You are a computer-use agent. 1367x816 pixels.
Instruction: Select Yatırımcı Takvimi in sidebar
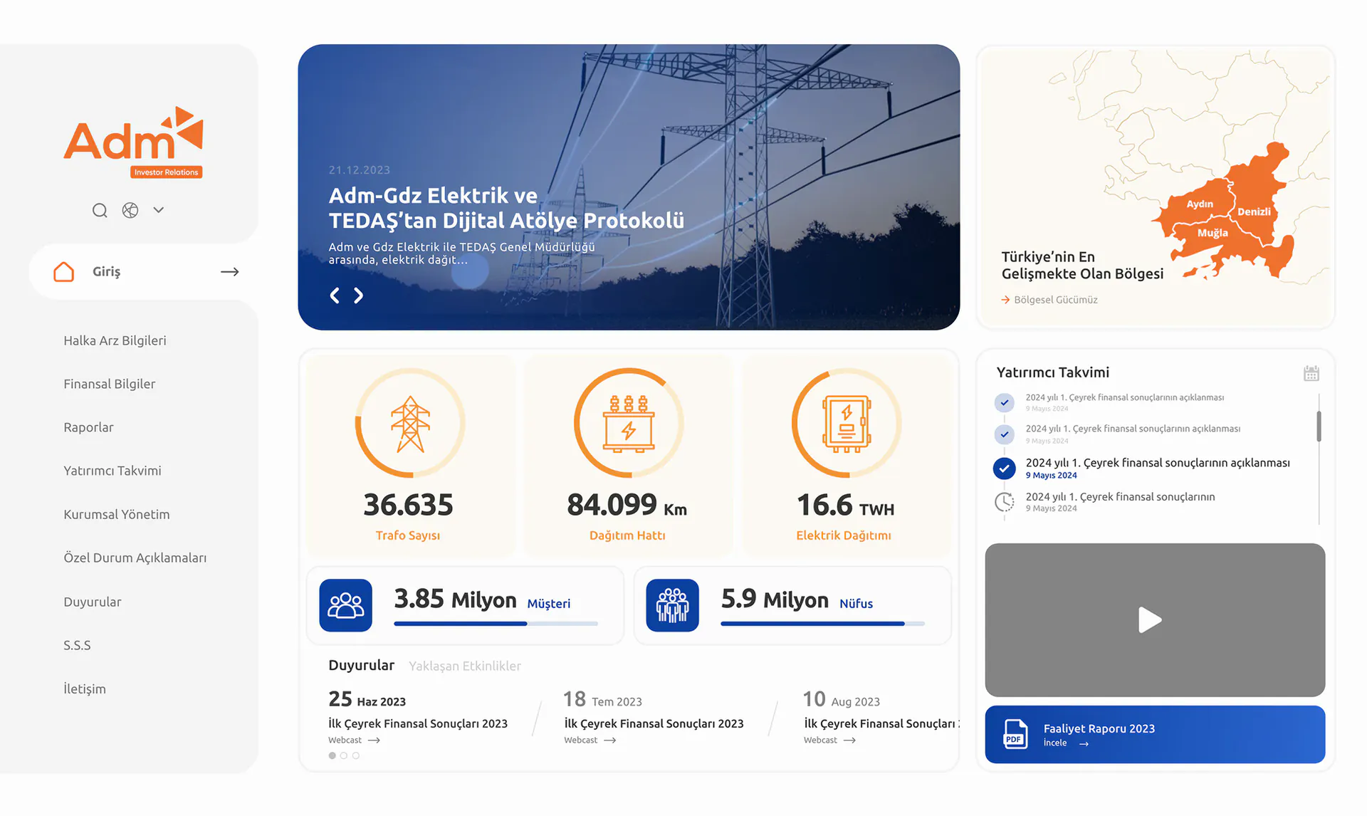112,471
